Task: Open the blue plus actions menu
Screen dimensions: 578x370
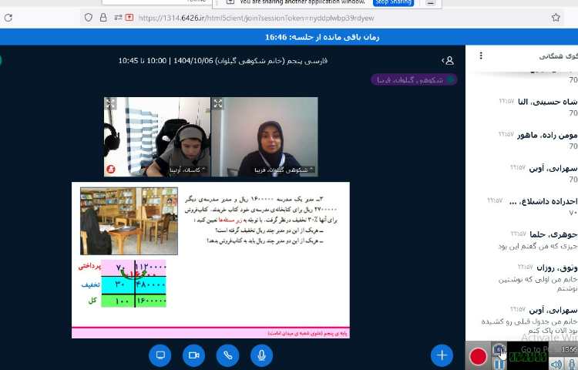Action: pos(442,355)
